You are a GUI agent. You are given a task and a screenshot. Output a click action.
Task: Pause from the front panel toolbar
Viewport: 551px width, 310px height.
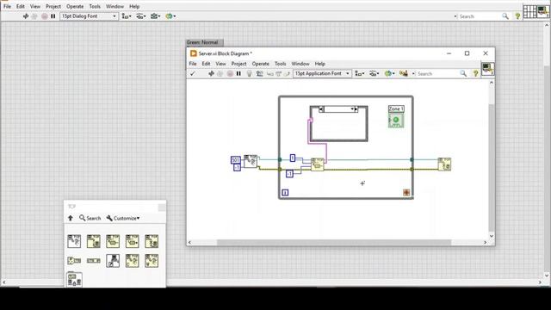tap(53, 16)
